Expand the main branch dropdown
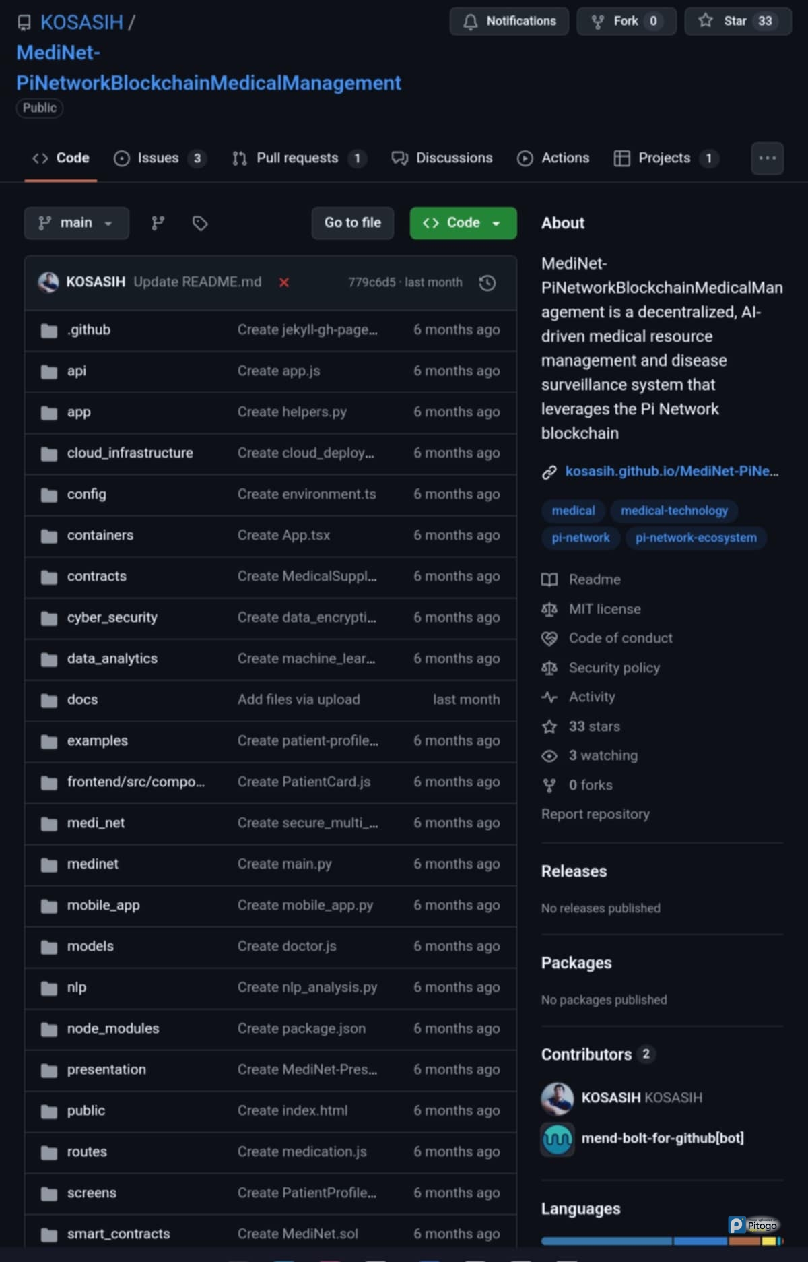 click(76, 223)
